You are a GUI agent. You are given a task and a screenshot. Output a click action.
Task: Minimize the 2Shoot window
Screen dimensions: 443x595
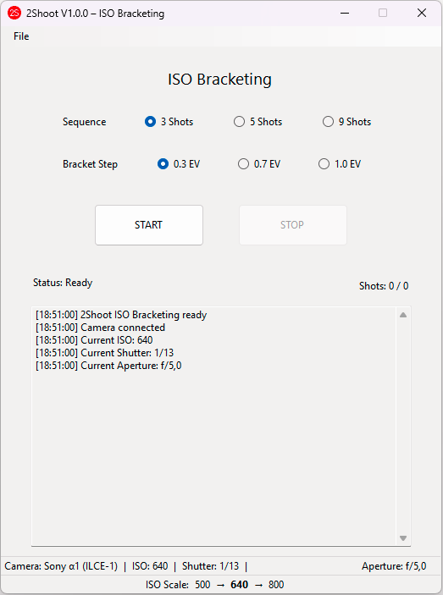(345, 13)
